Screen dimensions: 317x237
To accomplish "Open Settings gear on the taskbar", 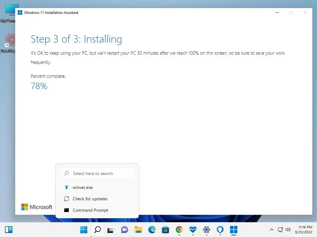I will coord(206,230).
